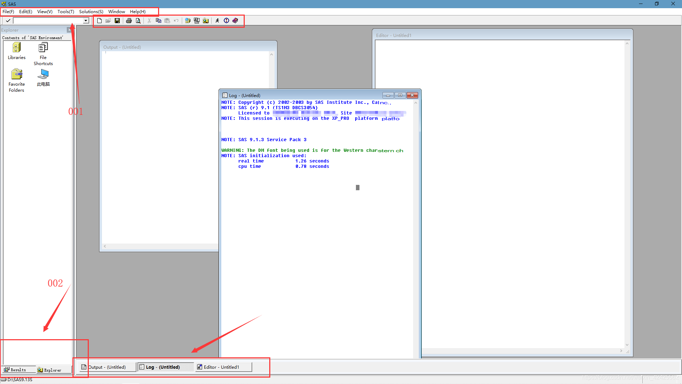Click the Save toolbar icon
This screenshot has width=682, height=384.
pyautogui.click(x=117, y=21)
